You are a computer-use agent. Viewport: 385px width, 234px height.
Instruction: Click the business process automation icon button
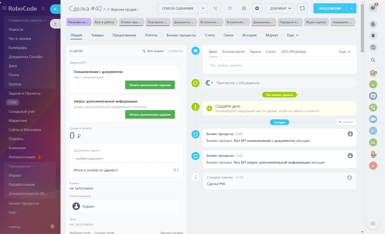(x=302, y=8)
